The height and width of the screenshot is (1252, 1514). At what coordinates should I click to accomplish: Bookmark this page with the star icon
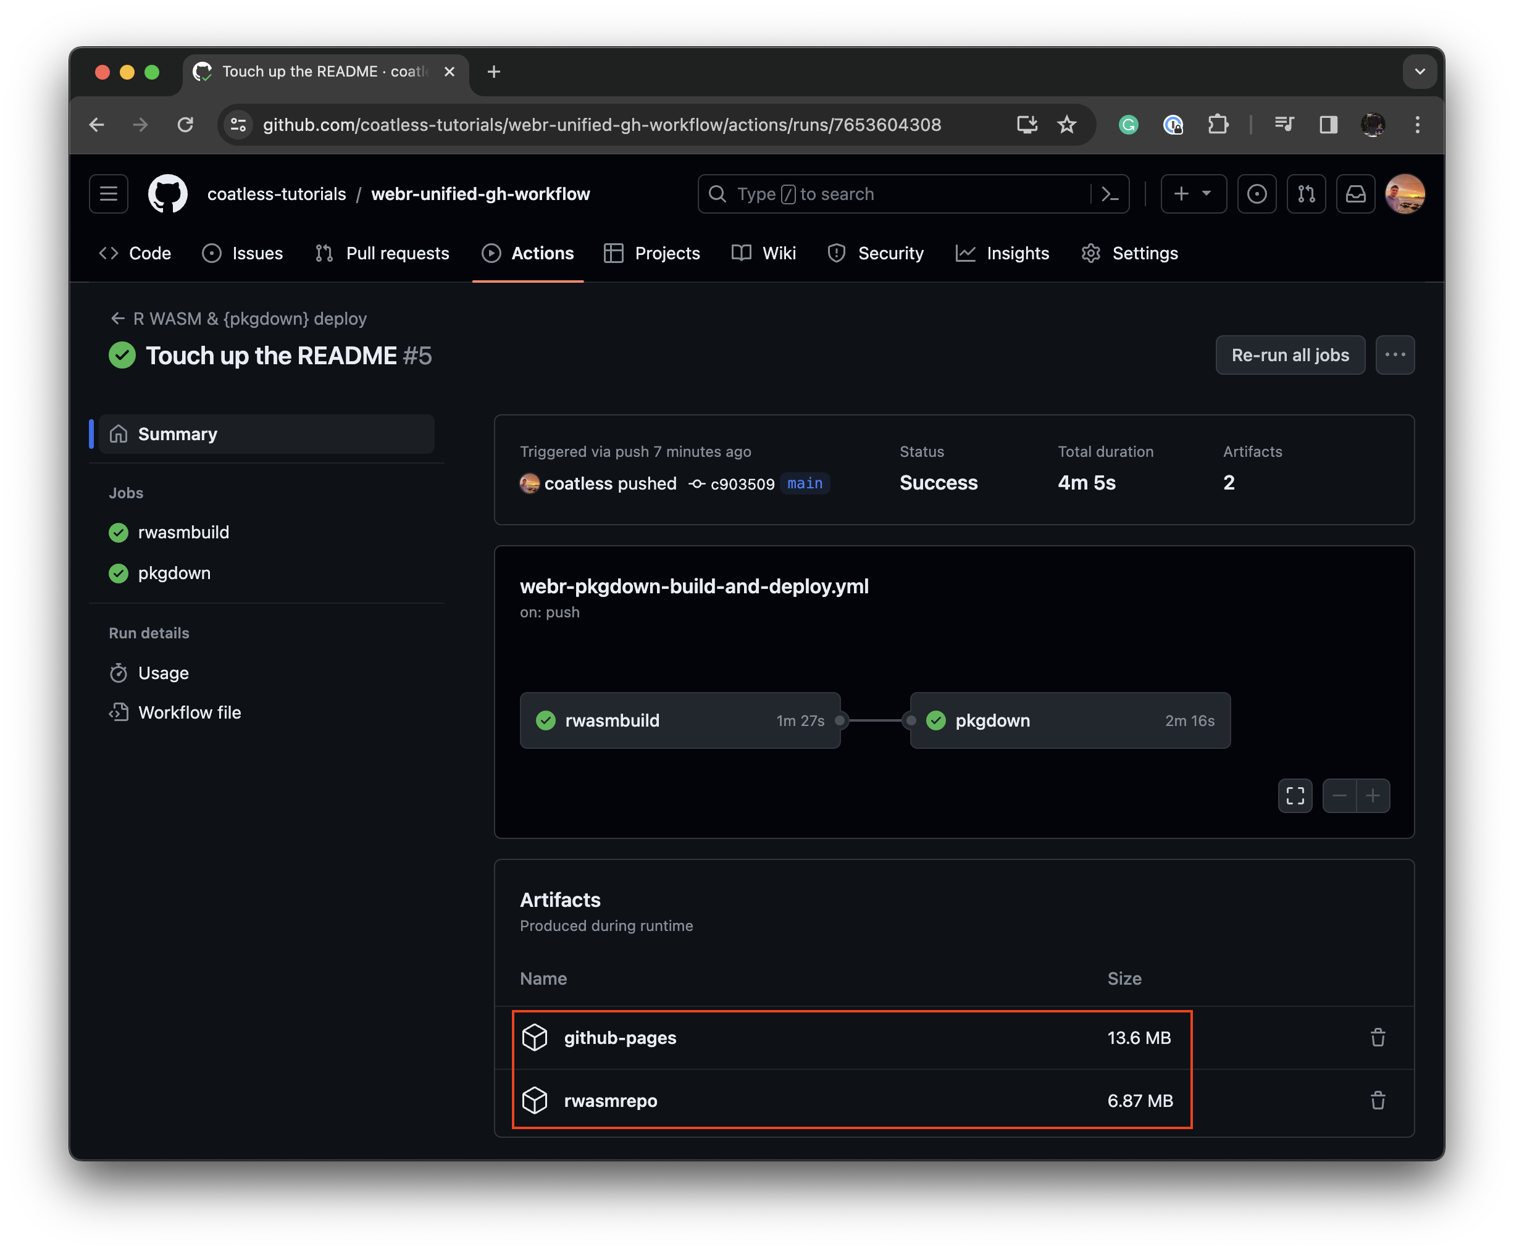[1066, 125]
